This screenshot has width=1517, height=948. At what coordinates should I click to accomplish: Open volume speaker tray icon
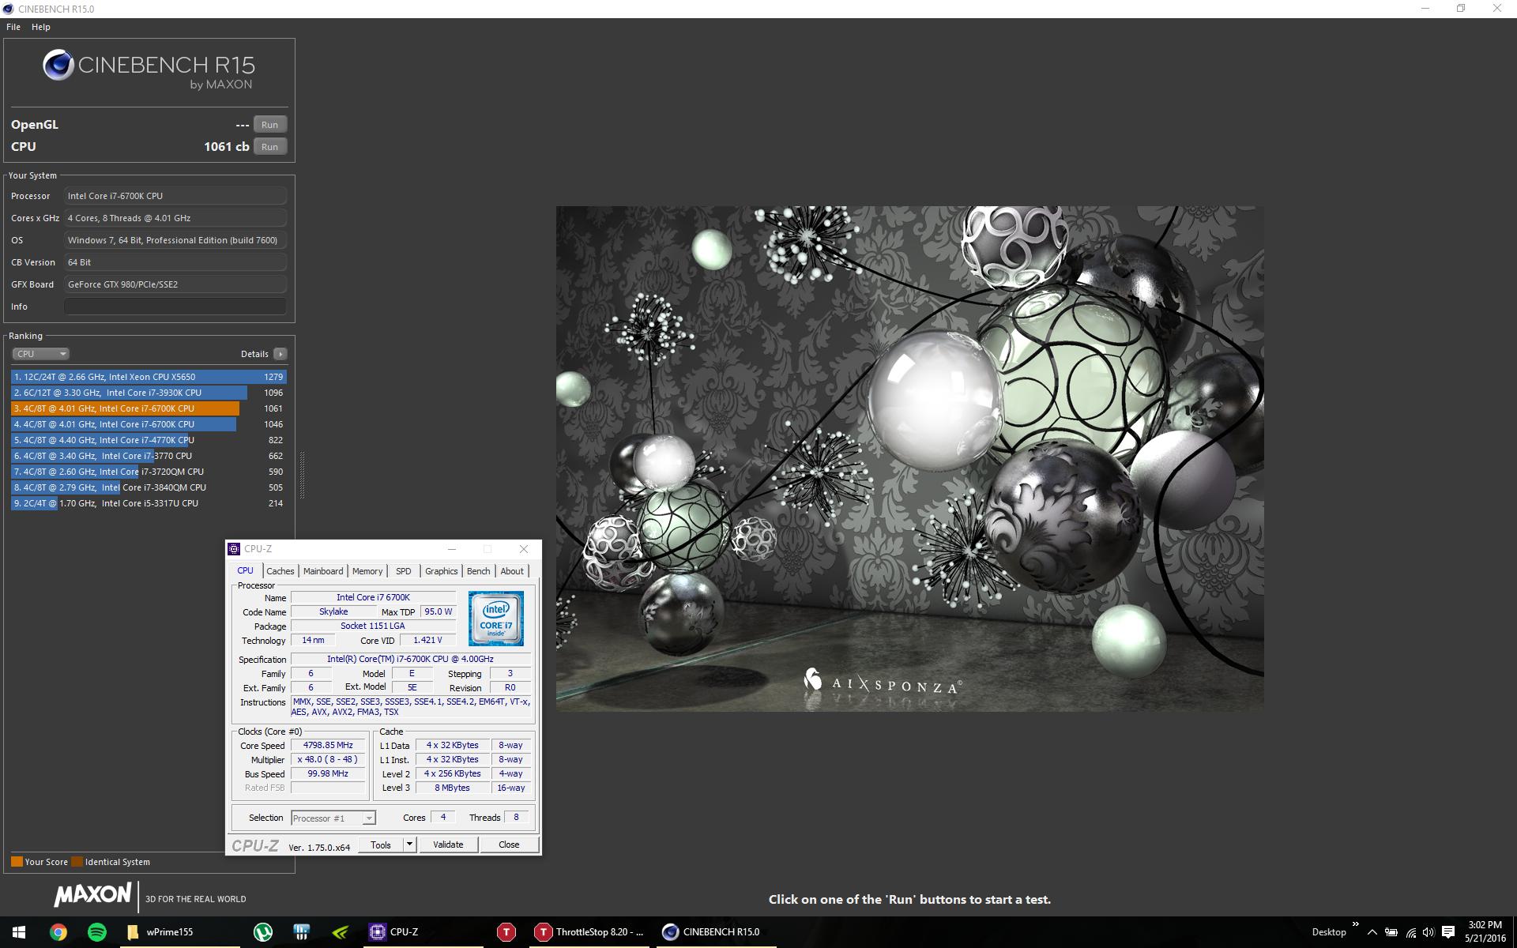click(1429, 932)
